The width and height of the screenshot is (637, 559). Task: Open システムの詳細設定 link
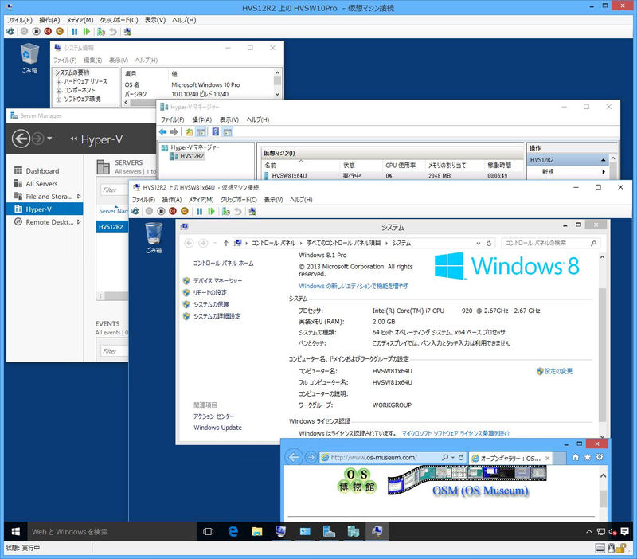click(217, 316)
